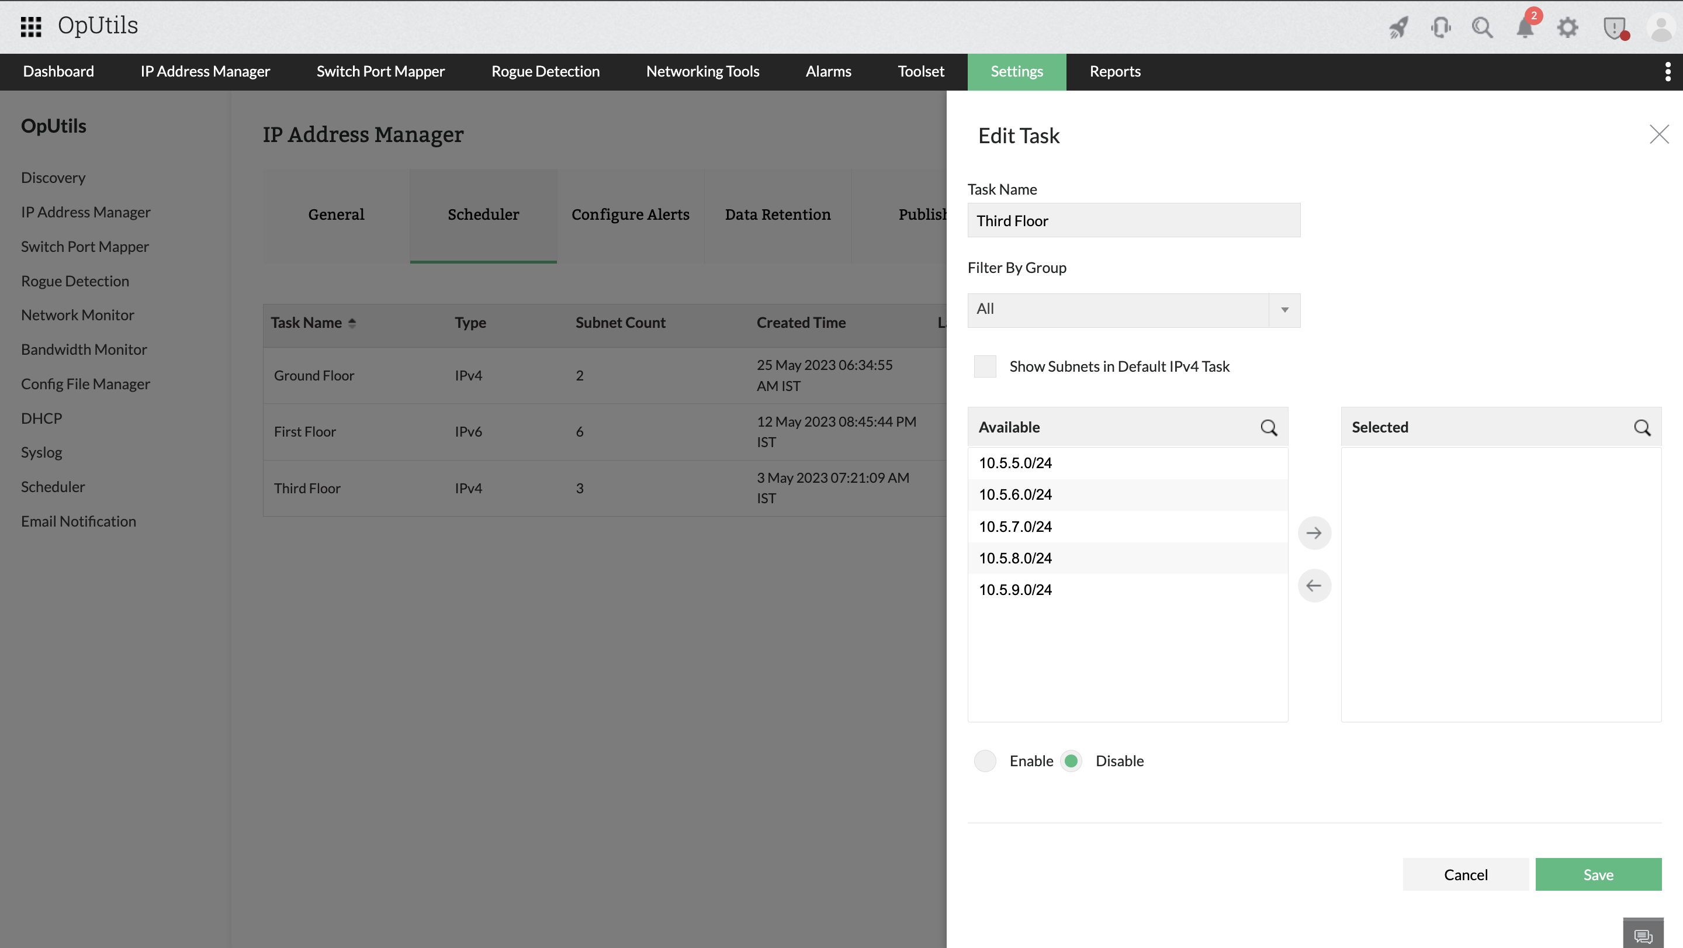Open the Data Retention tab
This screenshot has height=948, width=1683.
point(777,215)
